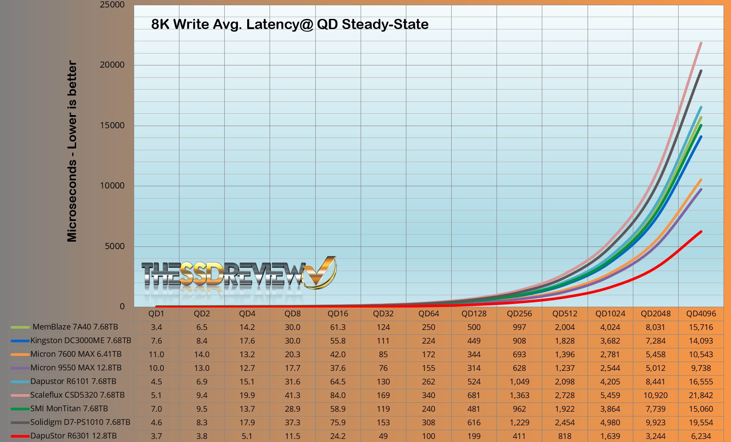Click the 21,842 value for Scaleflux
The width and height of the screenshot is (731, 442).
tap(701, 395)
